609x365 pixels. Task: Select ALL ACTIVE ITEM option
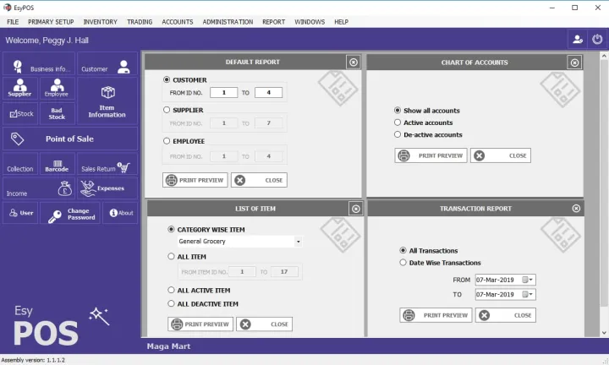click(171, 290)
